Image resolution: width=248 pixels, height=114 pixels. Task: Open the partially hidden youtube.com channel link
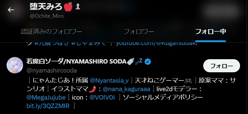(x=157, y=44)
